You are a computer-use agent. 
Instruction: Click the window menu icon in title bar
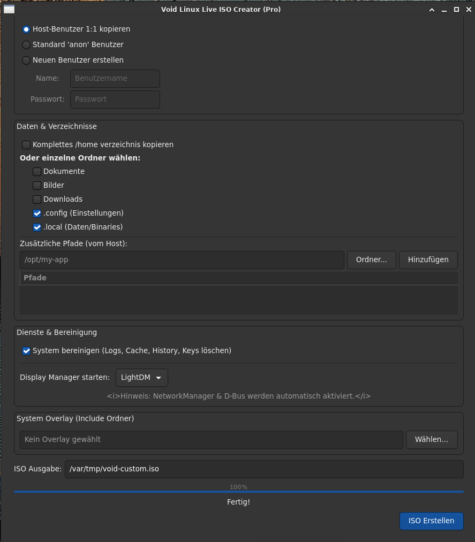click(9, 9)
